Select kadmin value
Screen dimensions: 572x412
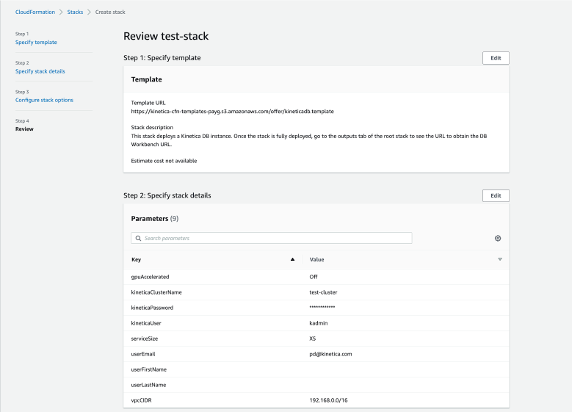(x=319, y=323)
